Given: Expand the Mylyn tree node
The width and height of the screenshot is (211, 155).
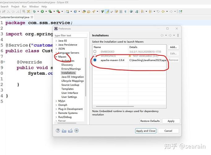Looking at the screenshot, I should [56, 101].
